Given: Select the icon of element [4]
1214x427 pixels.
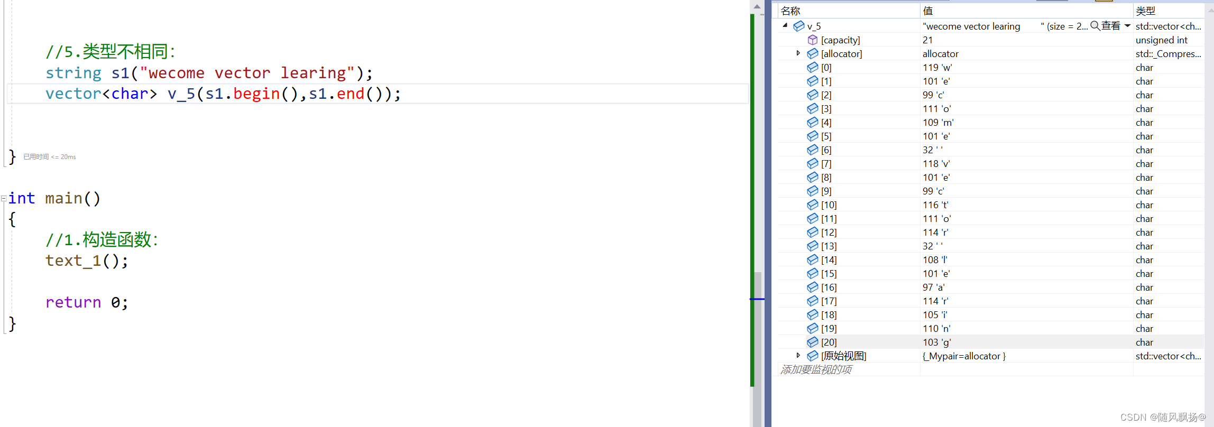Looking at the screenshot, I should click(813, 122).
